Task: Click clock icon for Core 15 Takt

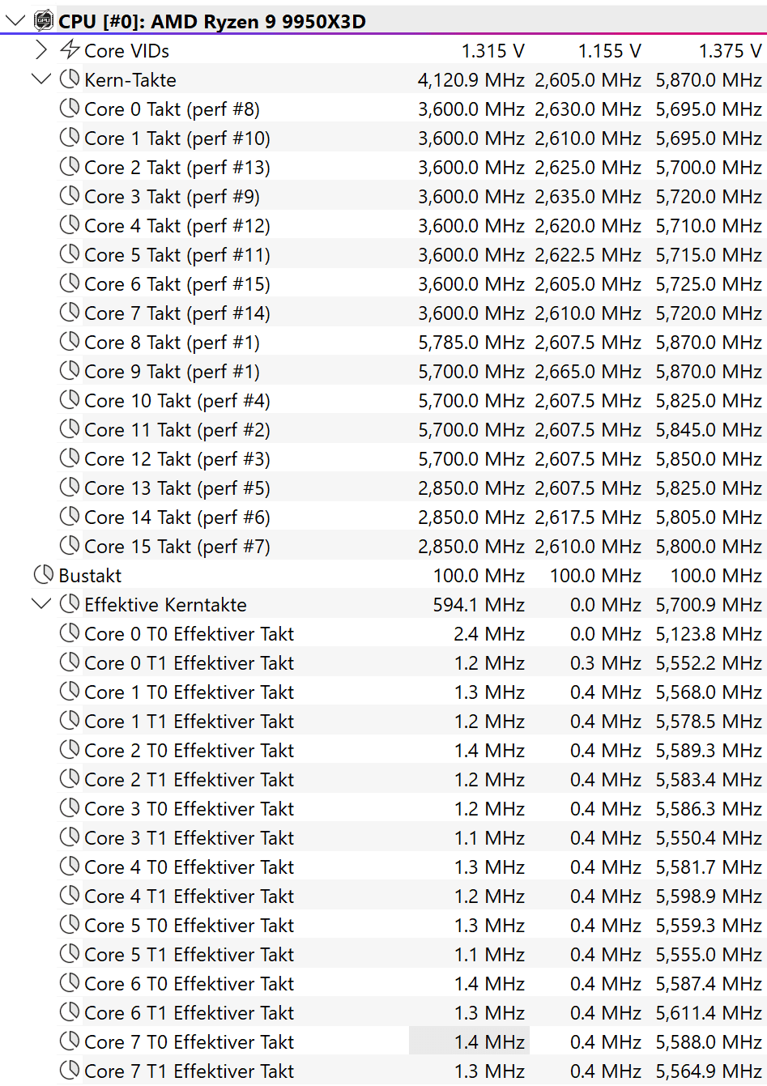Action: click(x=70, y=546)
